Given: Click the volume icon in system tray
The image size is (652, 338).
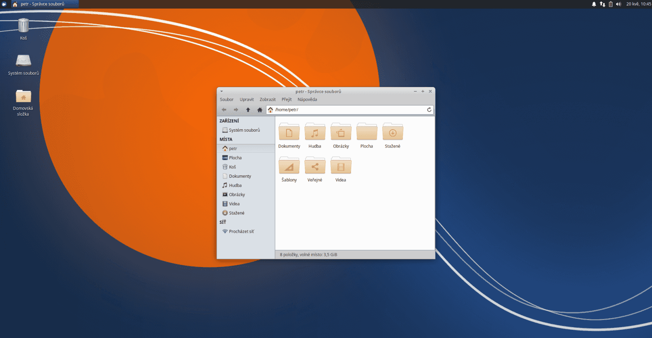Looking at the screenshot, I should (618, 4).
